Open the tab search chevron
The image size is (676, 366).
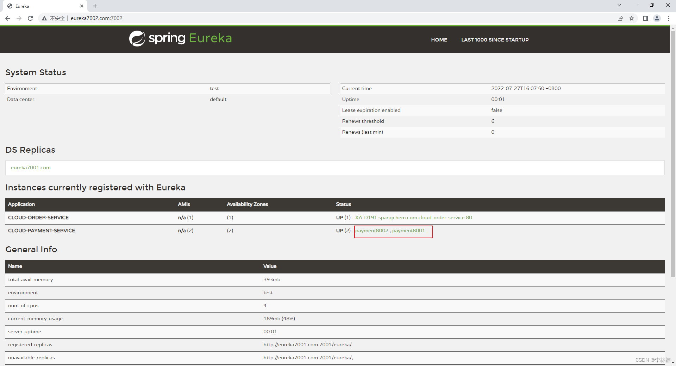[x=619, y=5]
